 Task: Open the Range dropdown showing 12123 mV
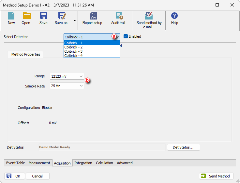67,76
